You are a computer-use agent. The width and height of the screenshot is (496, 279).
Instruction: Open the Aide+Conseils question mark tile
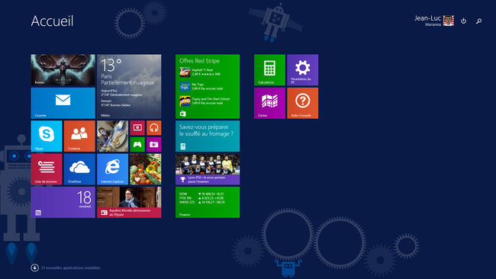(303, 103)
